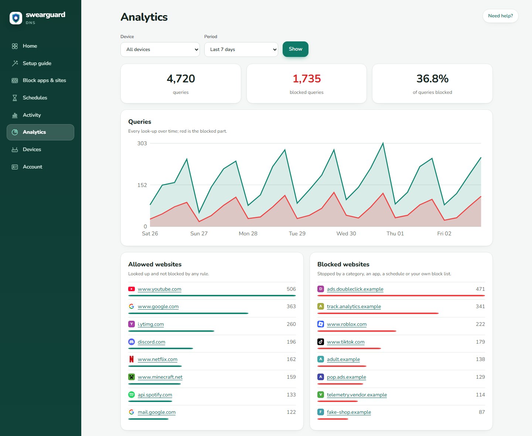532x436 pixels.
Task: Open the telemetry.vendor.example link
Action: [x=357, y=395]
